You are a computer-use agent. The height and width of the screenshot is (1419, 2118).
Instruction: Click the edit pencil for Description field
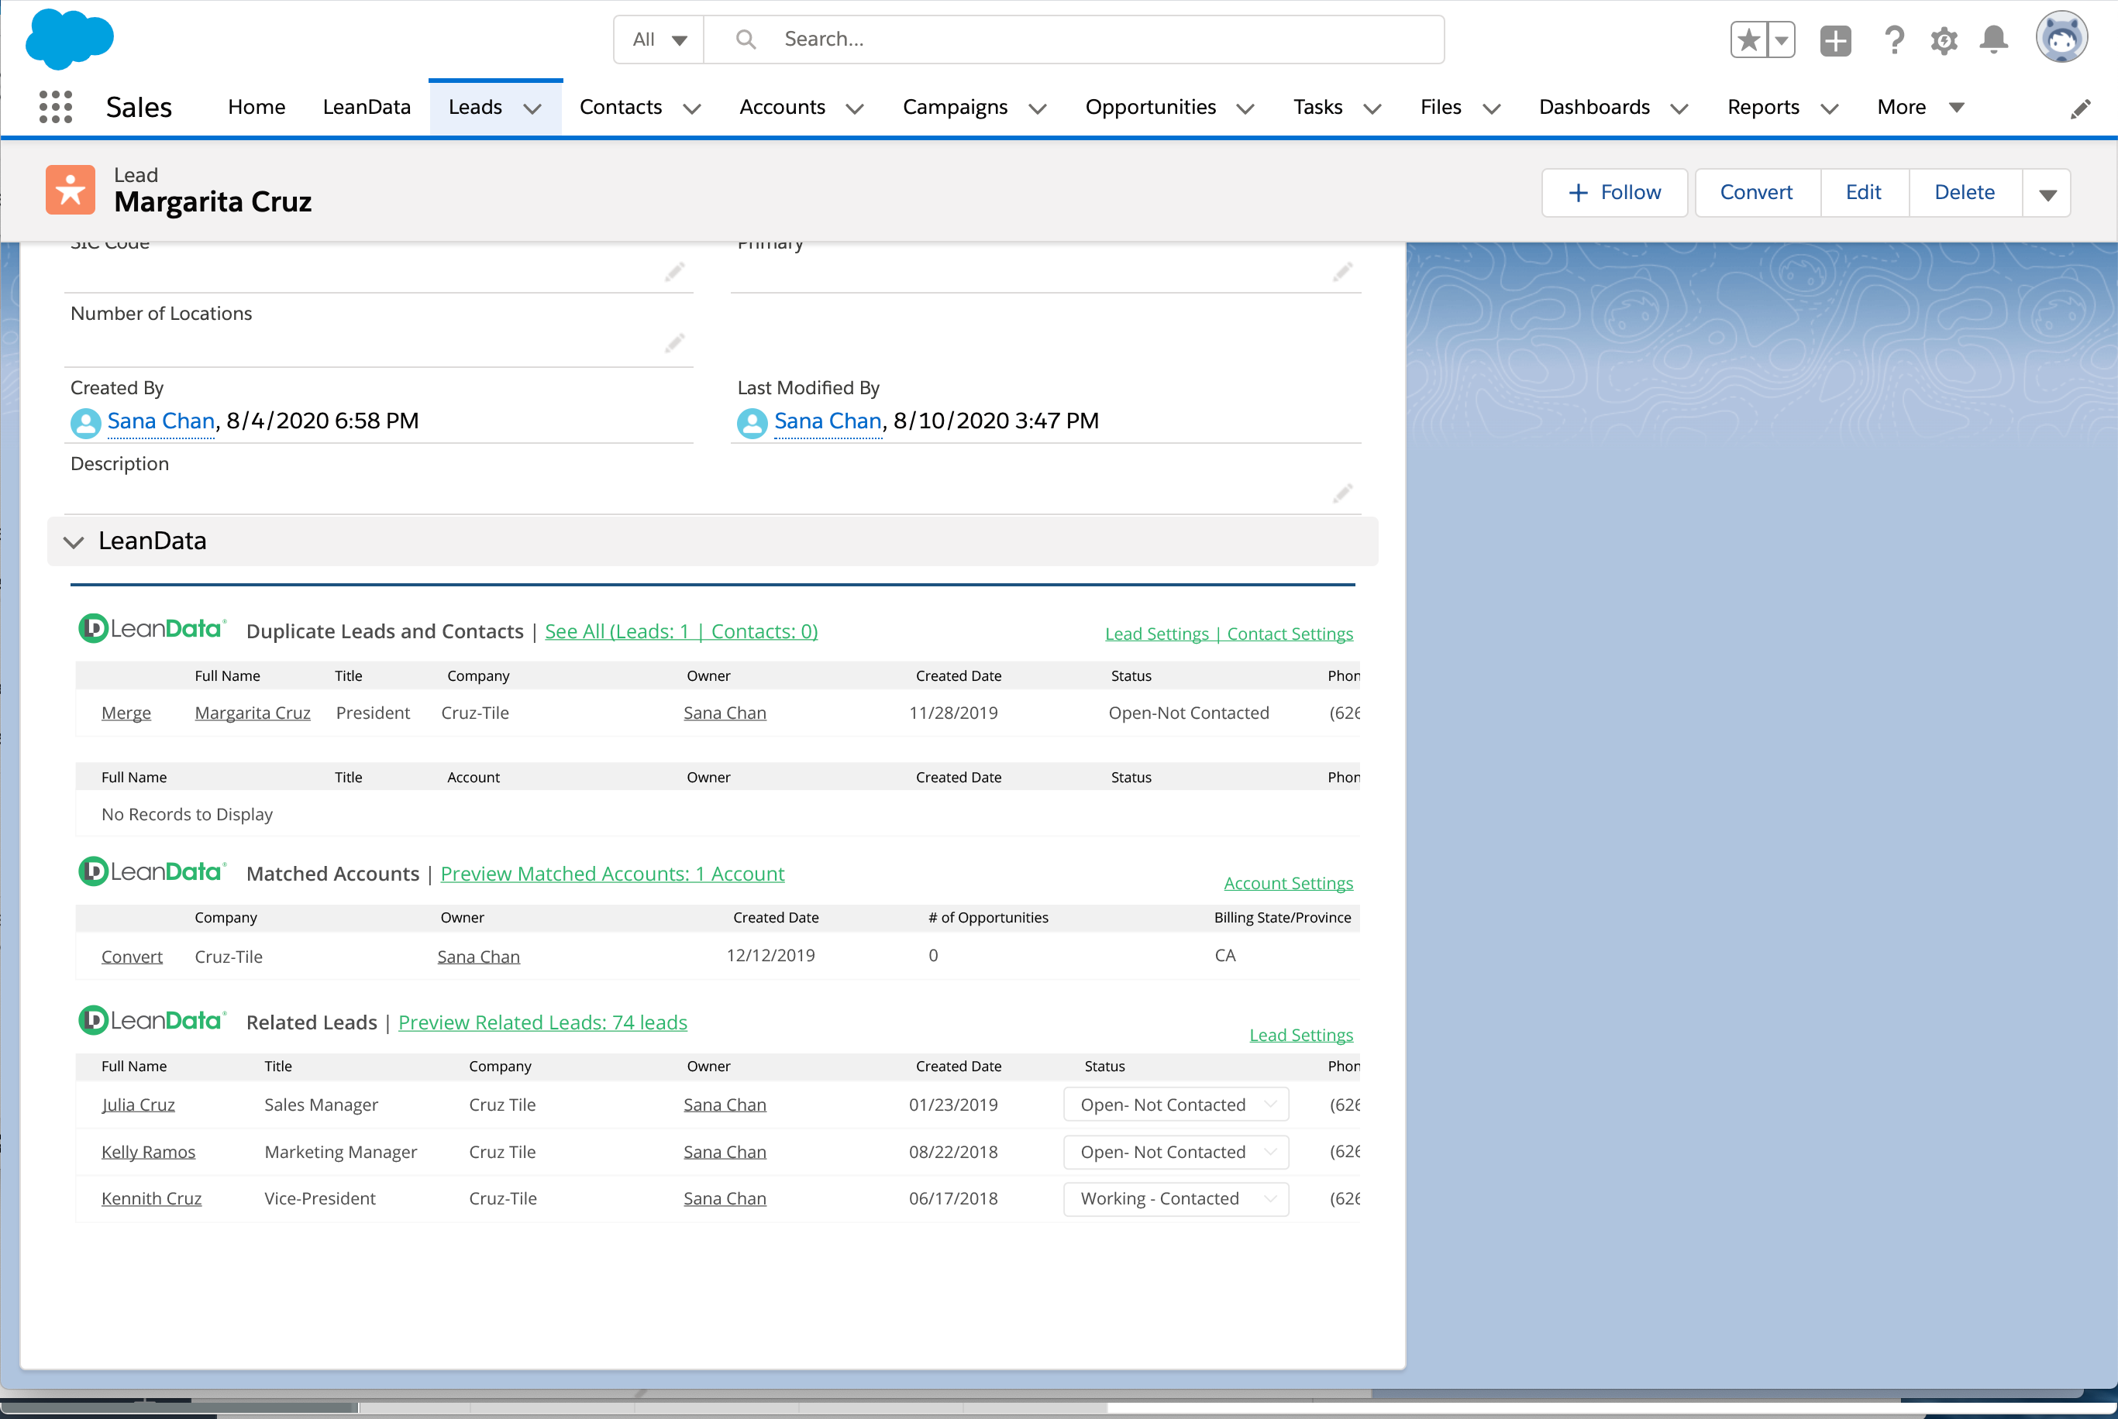pos(1344,493)
